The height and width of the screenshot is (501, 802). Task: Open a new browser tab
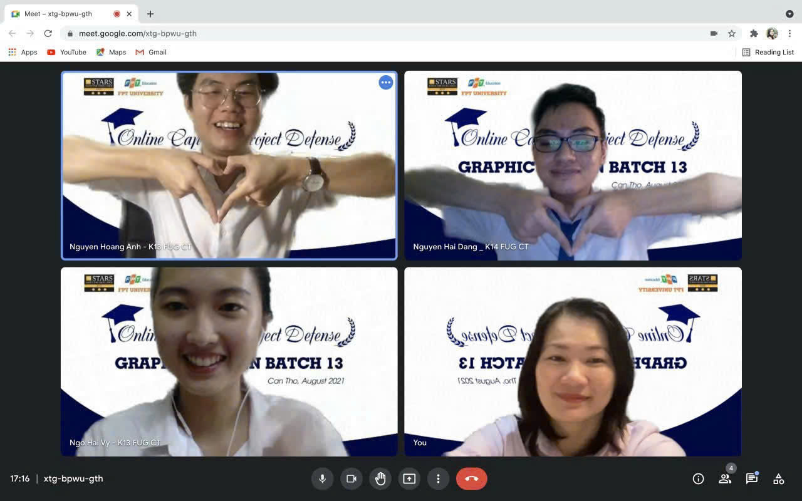150,14
